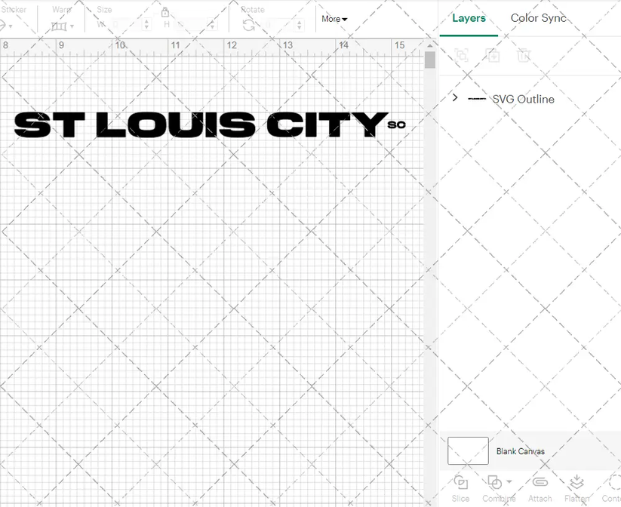Expand the SVG Outline layer
Image resolution: width=621 pixels, height=507 pixels.
(454, 99)
